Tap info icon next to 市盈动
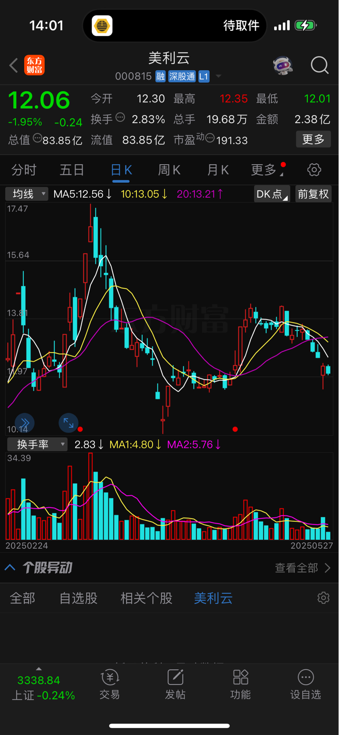The height and width of the screenshot is (735, 339). 210,138
